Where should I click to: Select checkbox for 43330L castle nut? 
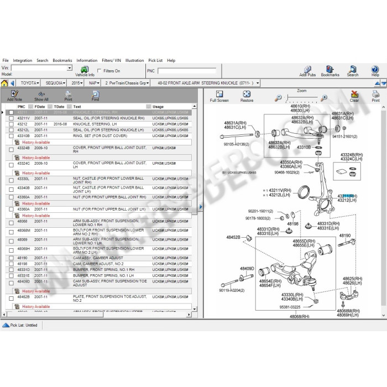[x=11, y=180]
